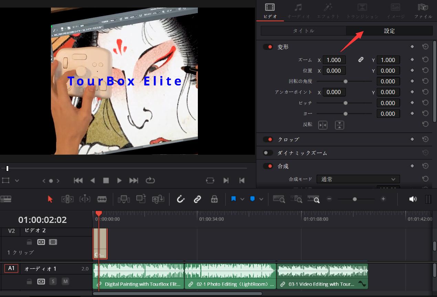
Task: Select the Trim edit mode tool
Action: [x=67, y=199]
